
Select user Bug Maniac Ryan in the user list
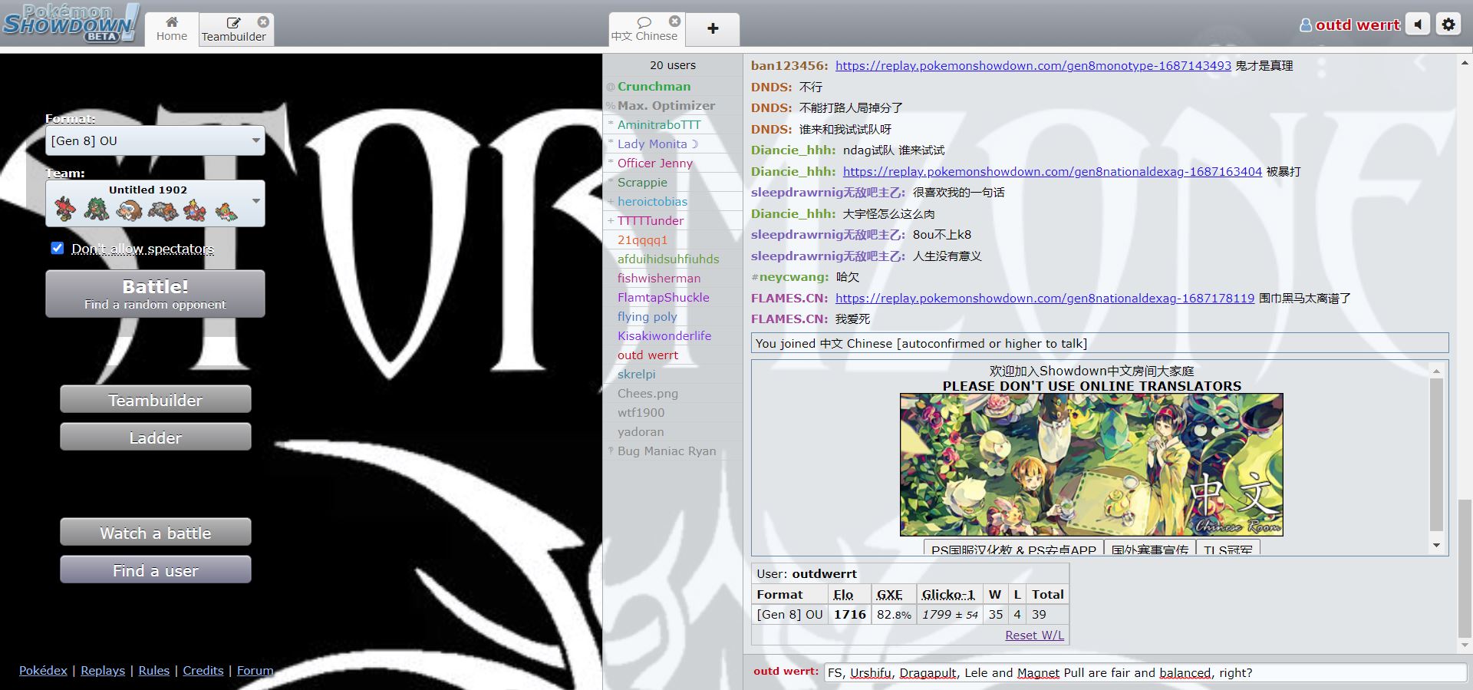pos(673,451)
